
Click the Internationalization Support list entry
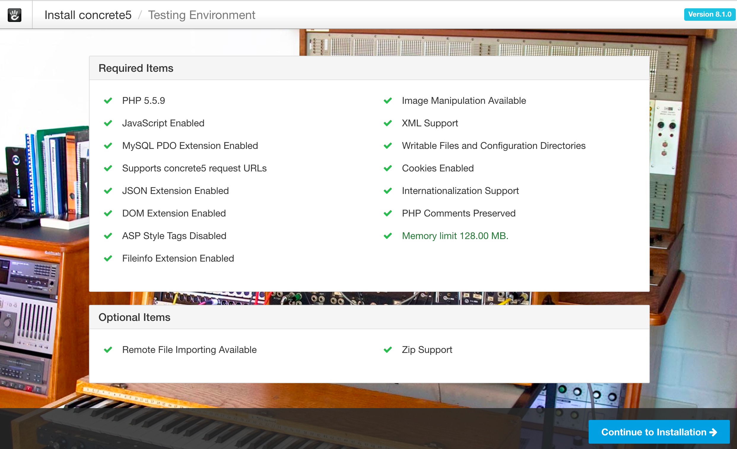(x=460, y=191)
